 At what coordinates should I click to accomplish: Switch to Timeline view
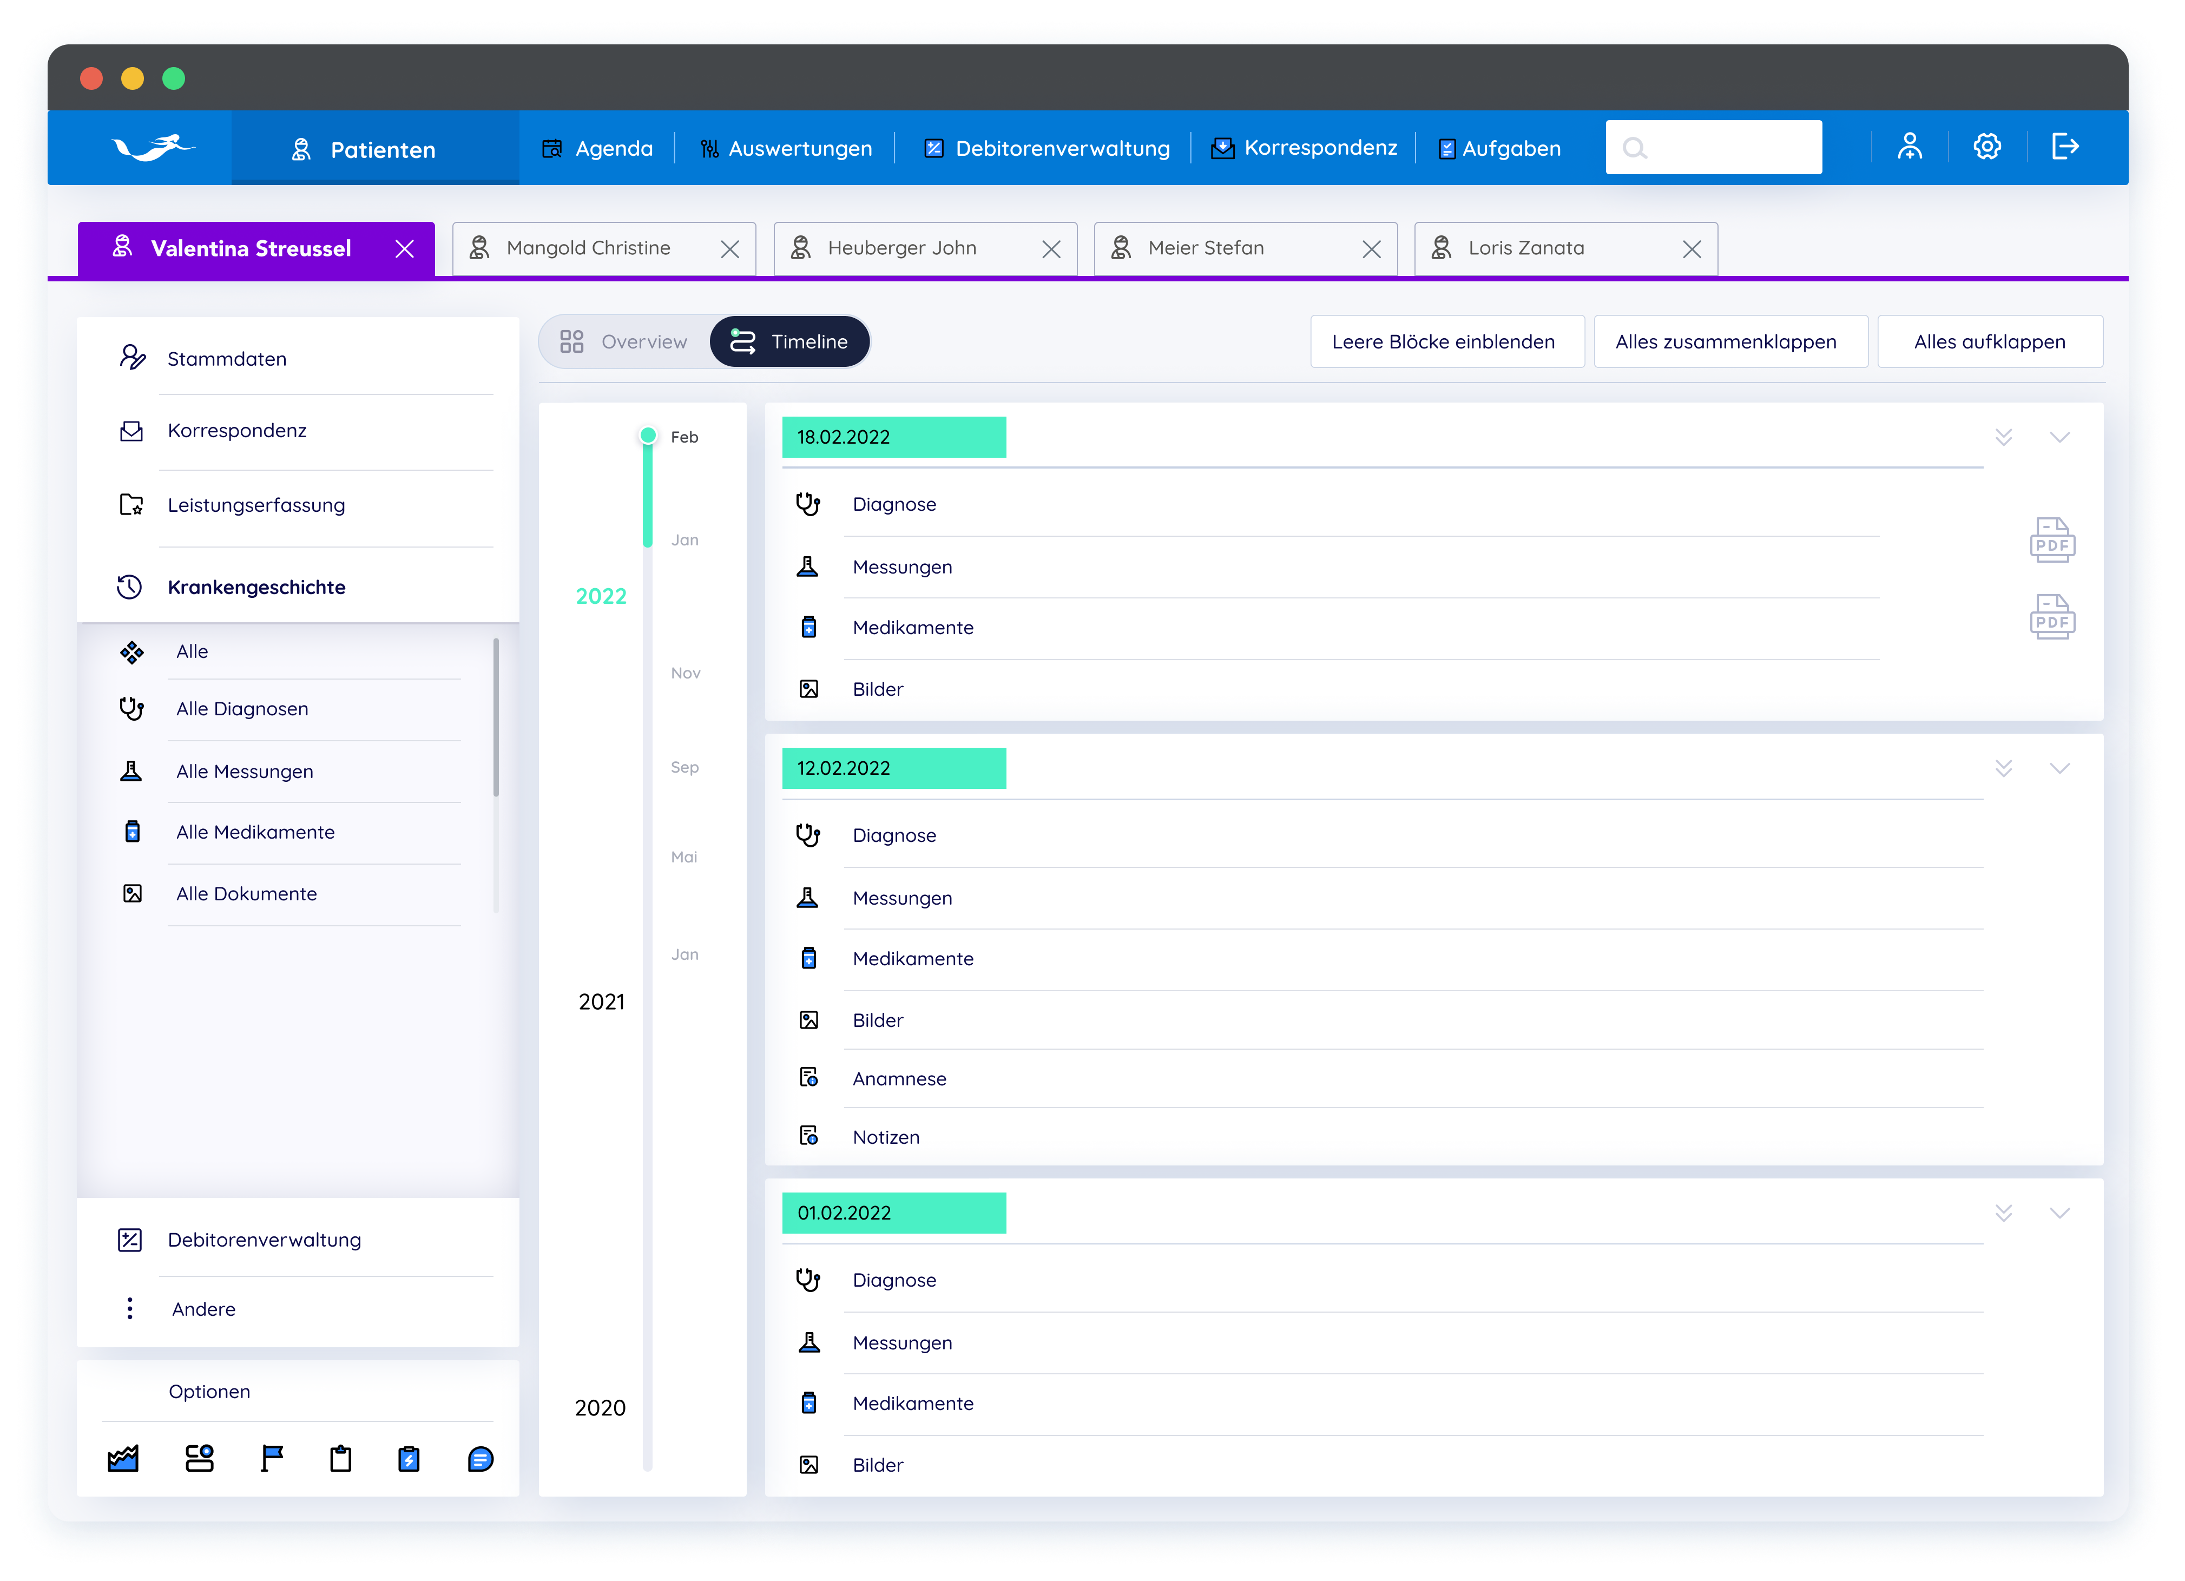point(790,342)
